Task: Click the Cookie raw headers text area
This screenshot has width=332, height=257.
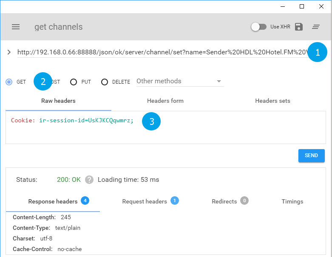Action: (166, 127)
